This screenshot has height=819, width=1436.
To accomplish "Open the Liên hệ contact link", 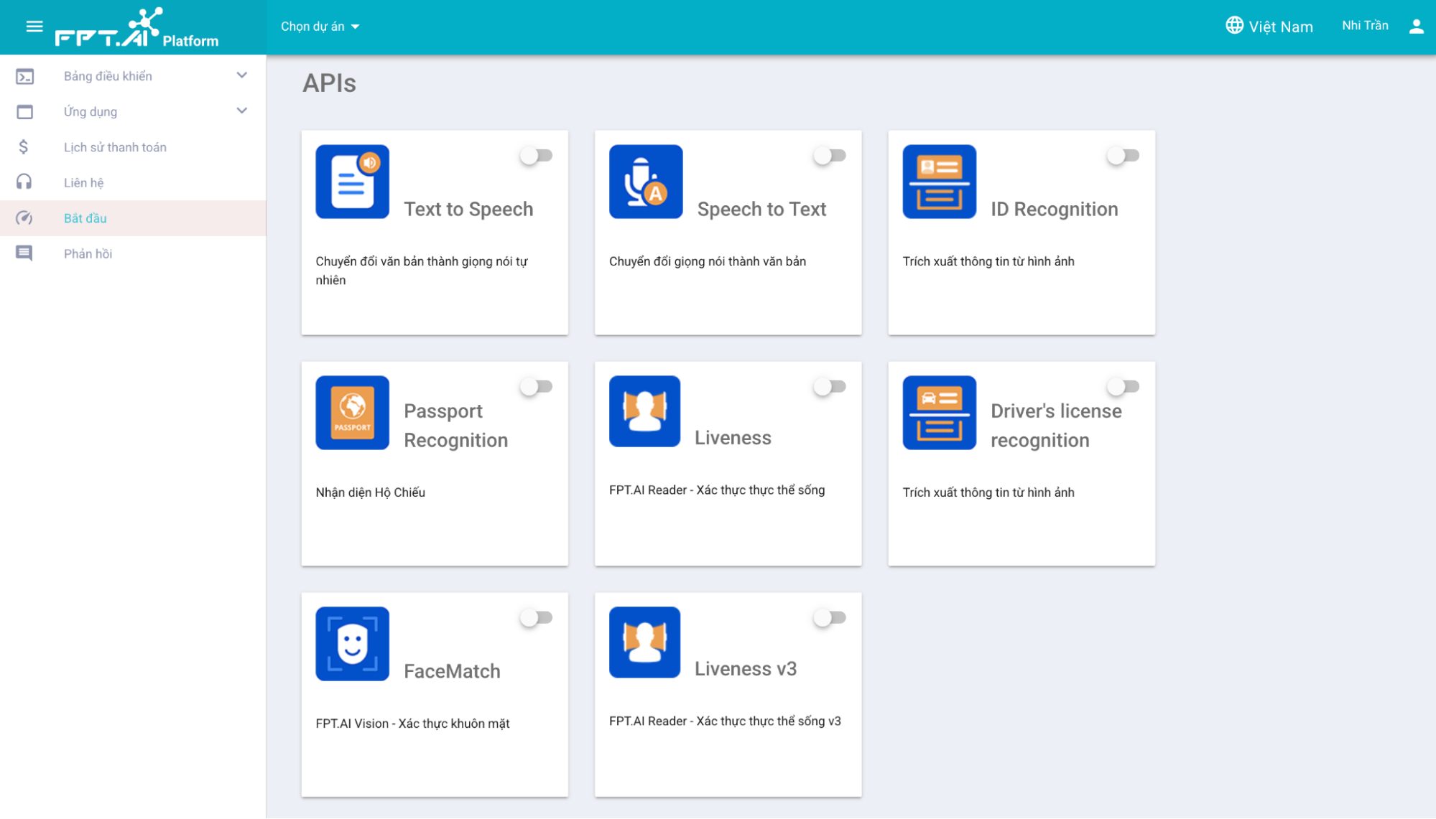I will tap(83, 182).
